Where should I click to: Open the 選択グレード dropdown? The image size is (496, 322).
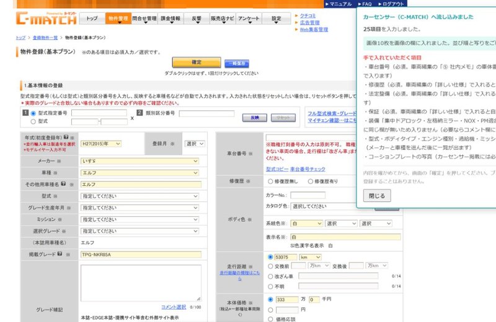(x=140, y=231)
